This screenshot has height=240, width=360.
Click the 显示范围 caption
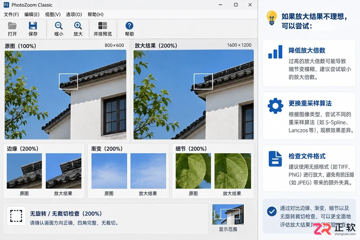228,229
